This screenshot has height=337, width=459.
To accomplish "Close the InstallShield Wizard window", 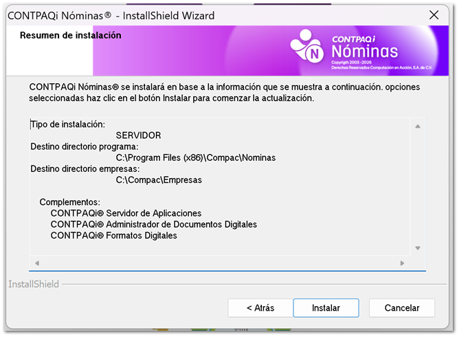I will pyautogui.click(x=434, y=15).
